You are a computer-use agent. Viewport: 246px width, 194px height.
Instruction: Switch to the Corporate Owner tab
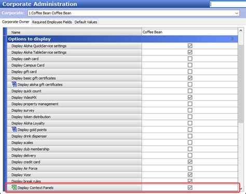[16, 22]
